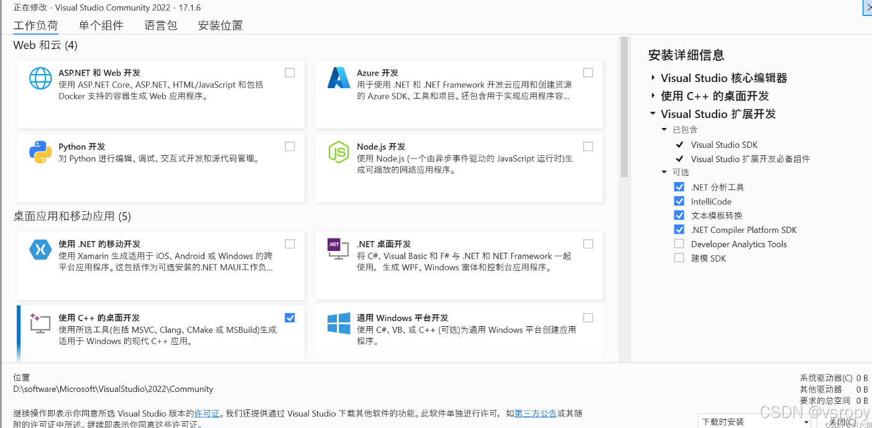Open the 下载时安装 dropdown
This screenshot has width=872, height=428.
coord(755,421)
